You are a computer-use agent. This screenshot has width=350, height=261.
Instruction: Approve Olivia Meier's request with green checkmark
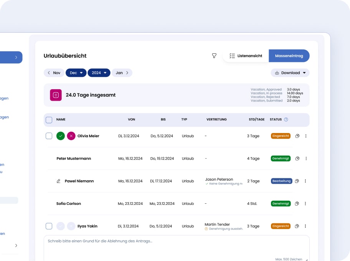point(61,136)
